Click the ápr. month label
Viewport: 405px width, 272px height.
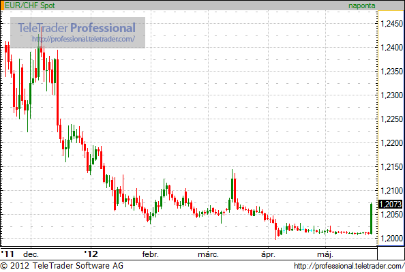coord(268,254)
